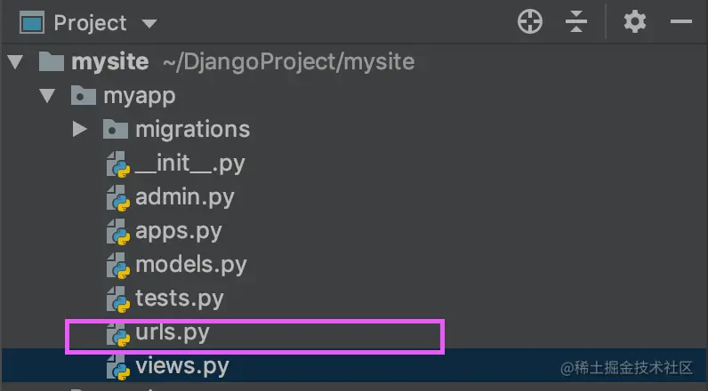Select the myapp folder label

click(x=140, y=97)
